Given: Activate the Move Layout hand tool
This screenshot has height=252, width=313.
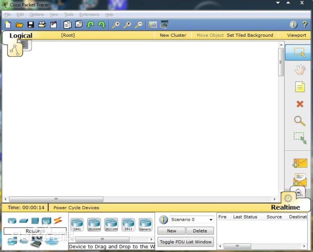Looking at the screenshot, I should click(299, 70).
